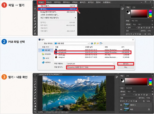Choose Brush tool in step 3 toolbar
Image resolution: width=154 pixels, height=114 pixels.
click(35, 95)
